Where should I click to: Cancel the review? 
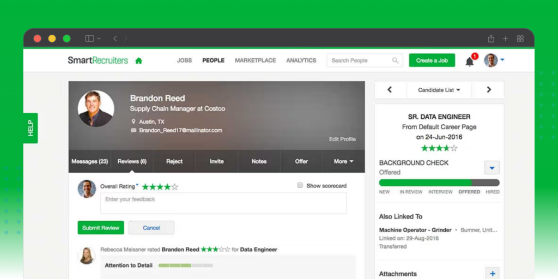click(151, 228)
